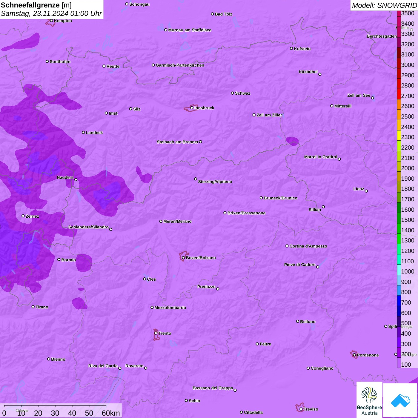Image resolution: width=418 pixels, height=418 pixels.
Task: Click the blue avalanche service logo
Action: point(400,400)
